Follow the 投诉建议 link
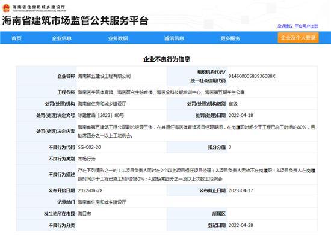 [285, 26]
